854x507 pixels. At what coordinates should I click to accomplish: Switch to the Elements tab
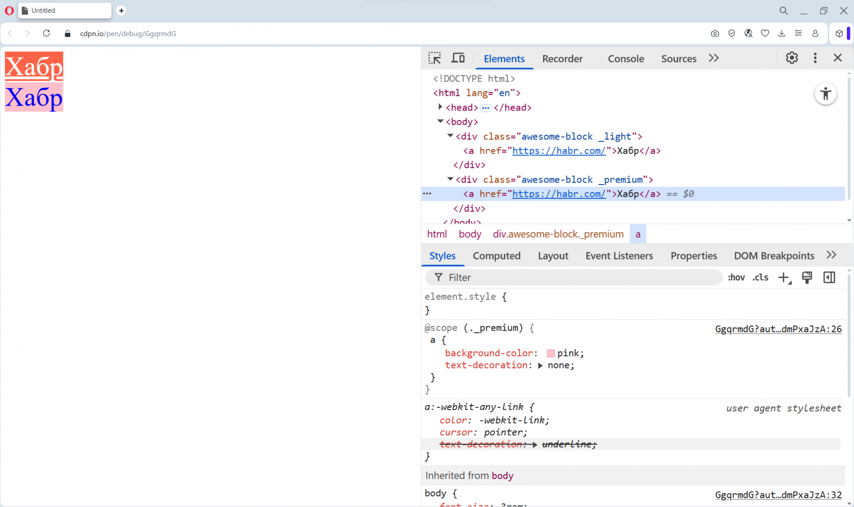(504, 59)
